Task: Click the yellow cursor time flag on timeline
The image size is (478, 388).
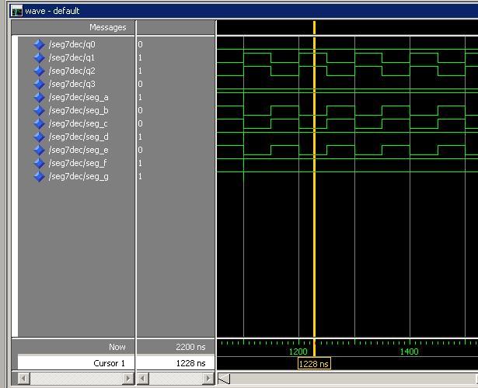Action: click(x=314, y=364)
